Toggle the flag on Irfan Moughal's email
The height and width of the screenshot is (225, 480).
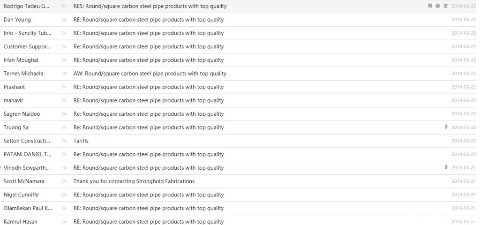pos(64,60)
